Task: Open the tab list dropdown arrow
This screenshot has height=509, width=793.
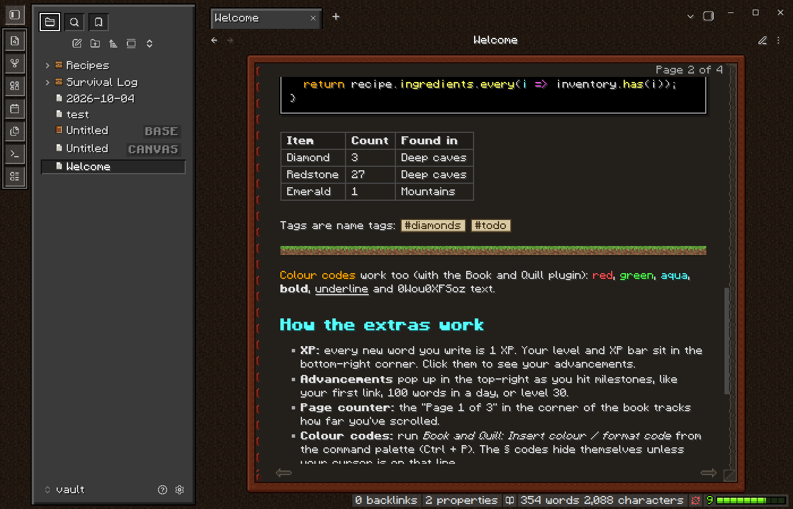Action: [690, 16]
